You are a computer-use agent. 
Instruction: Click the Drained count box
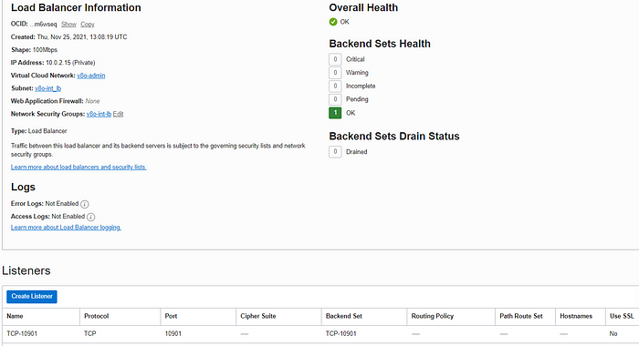coord(335,152)
